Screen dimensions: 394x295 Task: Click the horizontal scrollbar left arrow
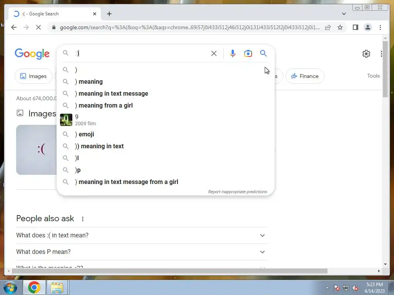point(8,271)
